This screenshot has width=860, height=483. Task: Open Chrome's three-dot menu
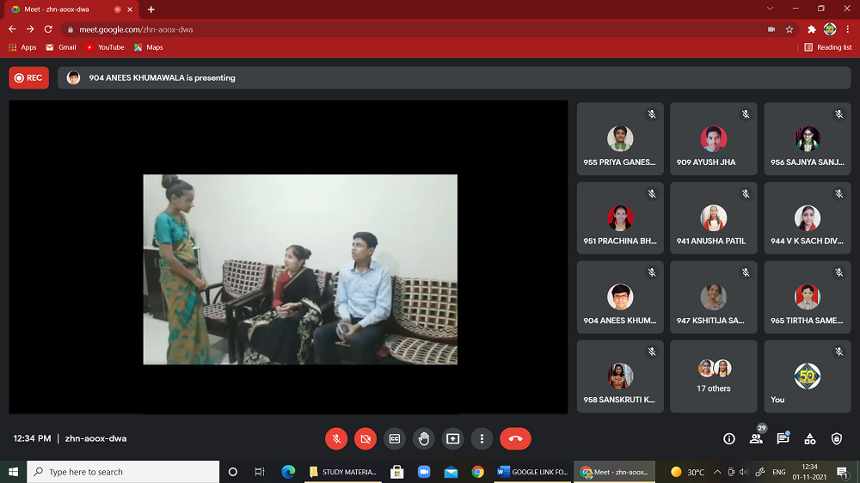click(x=848, y=29)
